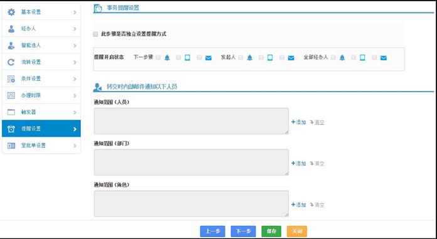Enable 此步骤是否独立设置提醒方式 checkbox

coord(95,35)
